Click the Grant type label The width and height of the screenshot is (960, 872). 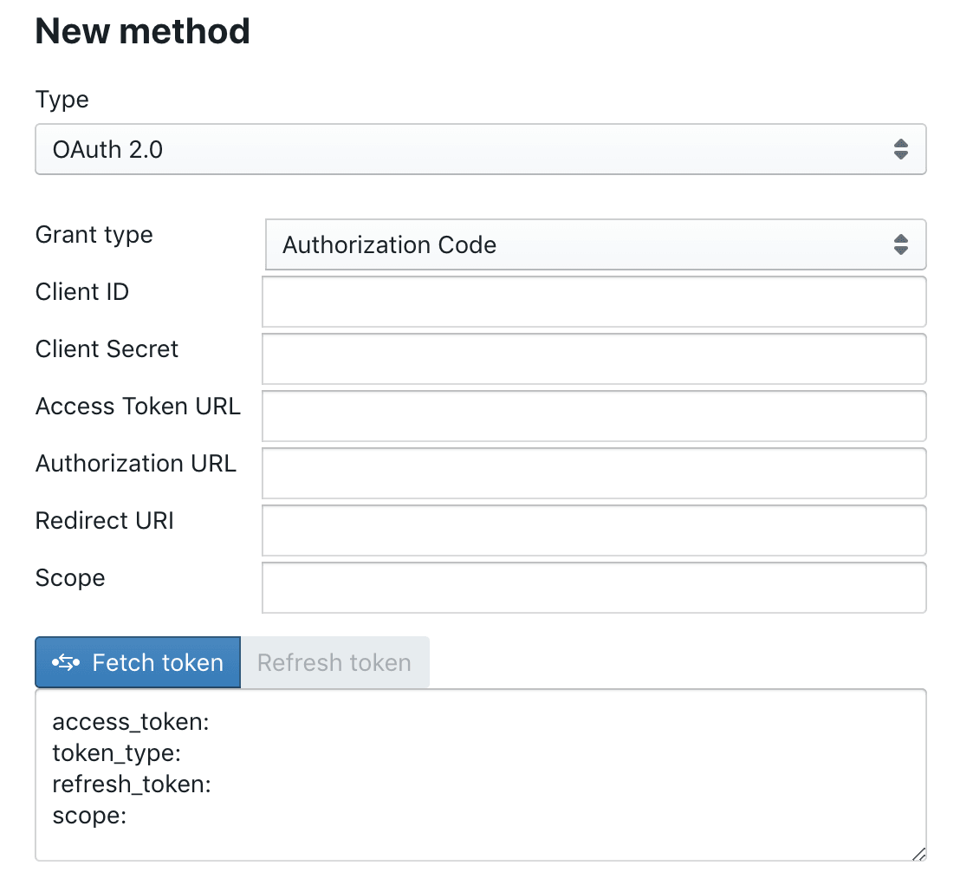94,235
